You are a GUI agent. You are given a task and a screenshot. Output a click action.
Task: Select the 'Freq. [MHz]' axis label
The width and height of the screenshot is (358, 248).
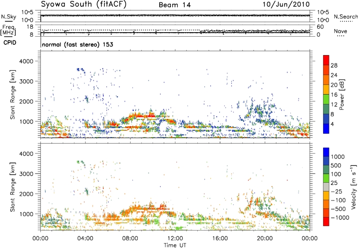[x=8, y=30]
